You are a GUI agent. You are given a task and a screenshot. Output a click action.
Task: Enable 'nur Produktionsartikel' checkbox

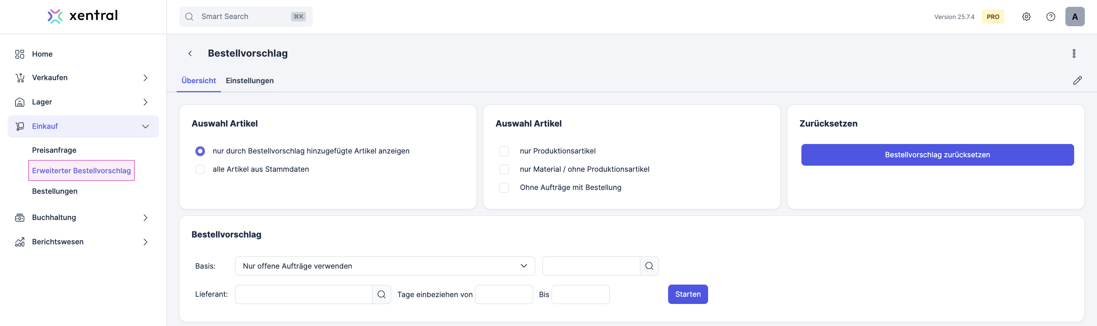tap(504, 151)
